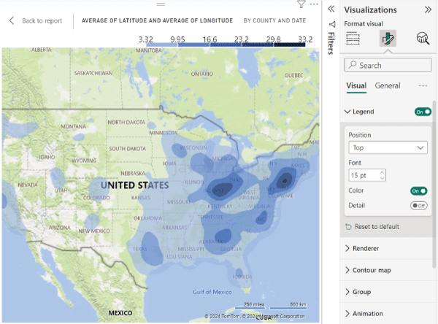
Task: Switch to the Visual tab
Action: 356,85
